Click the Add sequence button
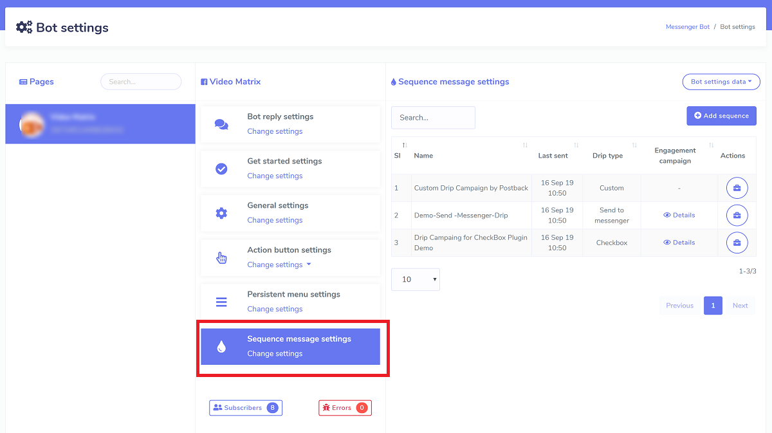 click(x=721, y=116)
